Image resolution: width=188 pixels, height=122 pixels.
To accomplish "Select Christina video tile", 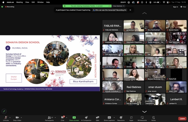I will coord(176,63).
